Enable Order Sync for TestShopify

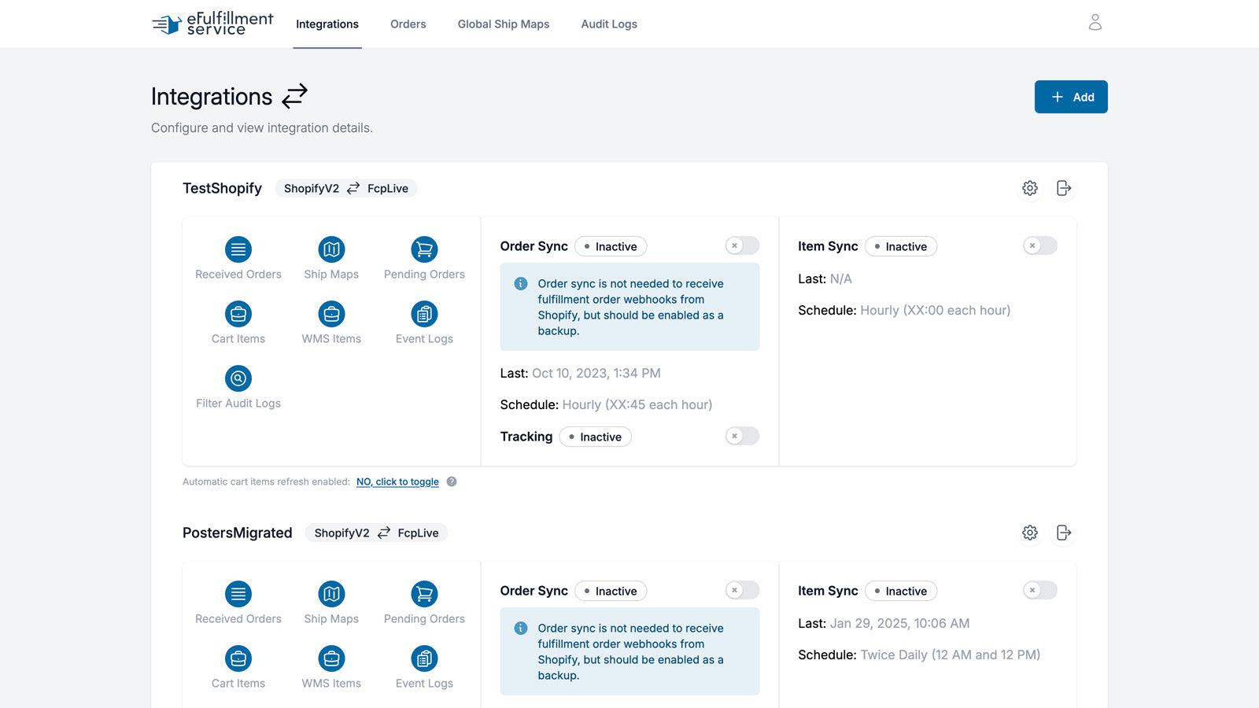pyautogui.click(x=740, y=245)
